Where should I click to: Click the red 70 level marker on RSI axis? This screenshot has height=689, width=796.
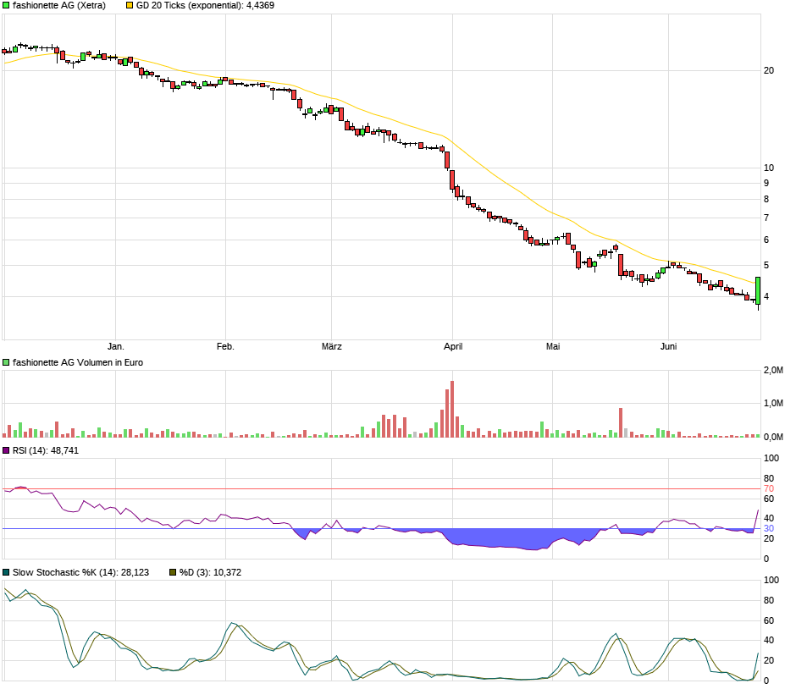pos(767,488)
